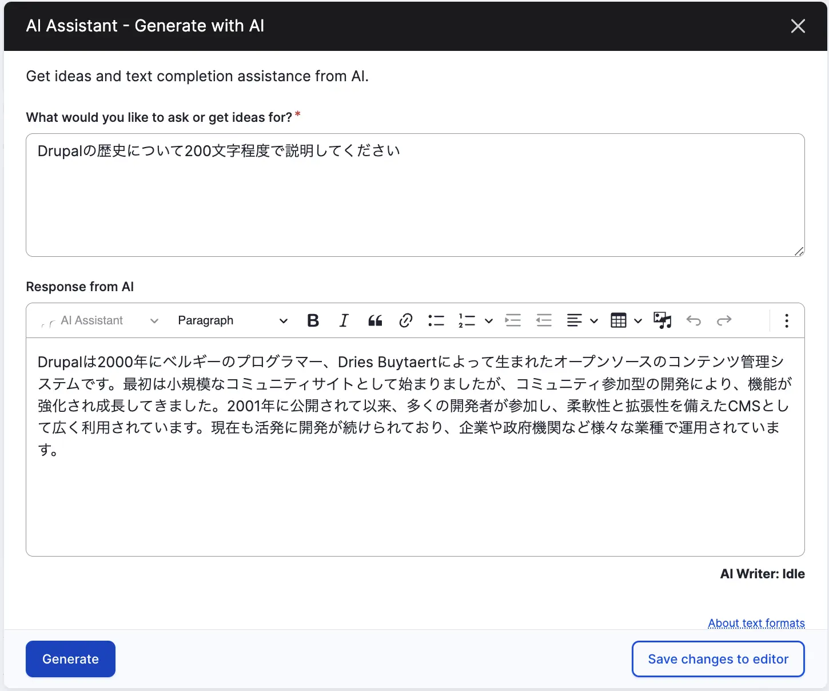This screenshot has height=691, width=829.
Task: Show more toolbar items via three dots
Action: point(787,321)
